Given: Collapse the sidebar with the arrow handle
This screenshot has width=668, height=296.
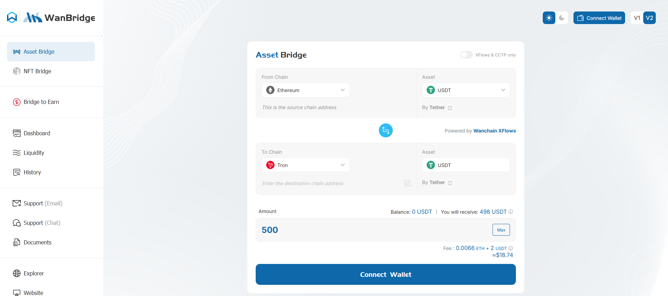Looking at the screenshot, I should pyautogui.click(x=101, y=36).
